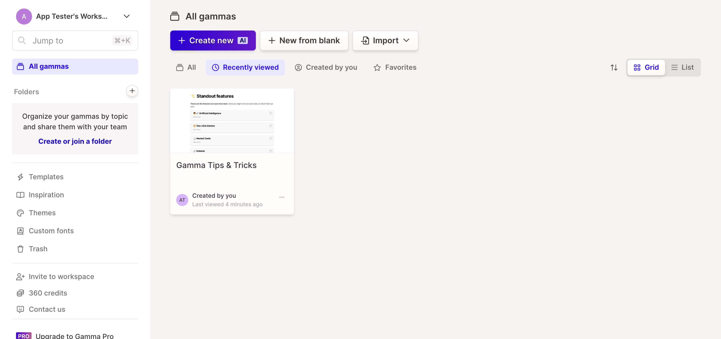Screen dimensions: 721x339
Task: Open Gamma Tips & Tricks thumbnail
Action: tap(232, 121)
